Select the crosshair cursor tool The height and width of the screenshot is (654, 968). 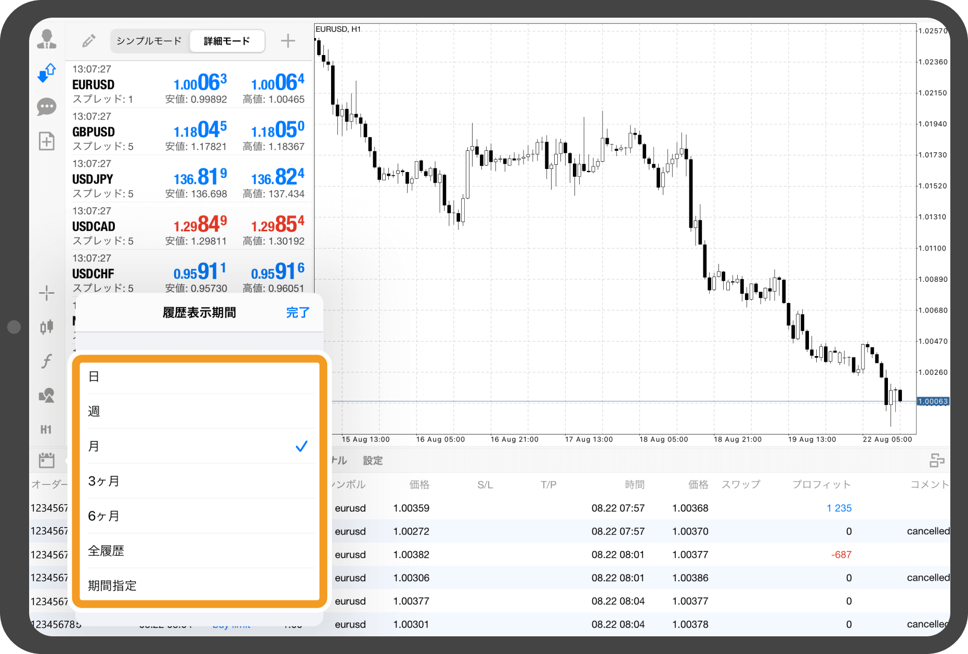pyautogui.click(x=47, y=293)
